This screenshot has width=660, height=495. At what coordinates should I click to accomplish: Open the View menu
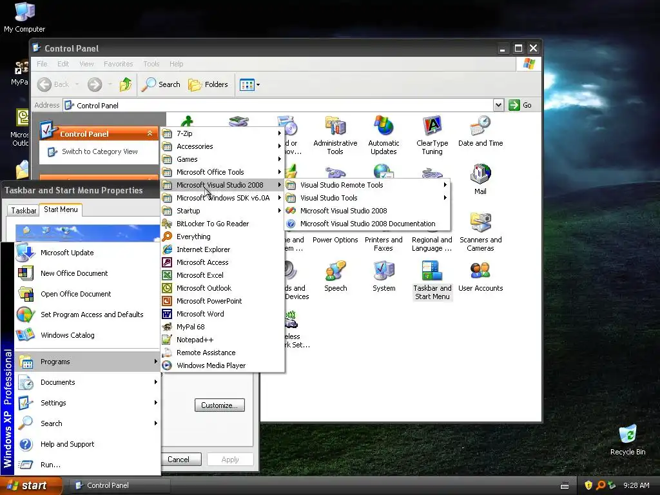(x=87, y=64)
